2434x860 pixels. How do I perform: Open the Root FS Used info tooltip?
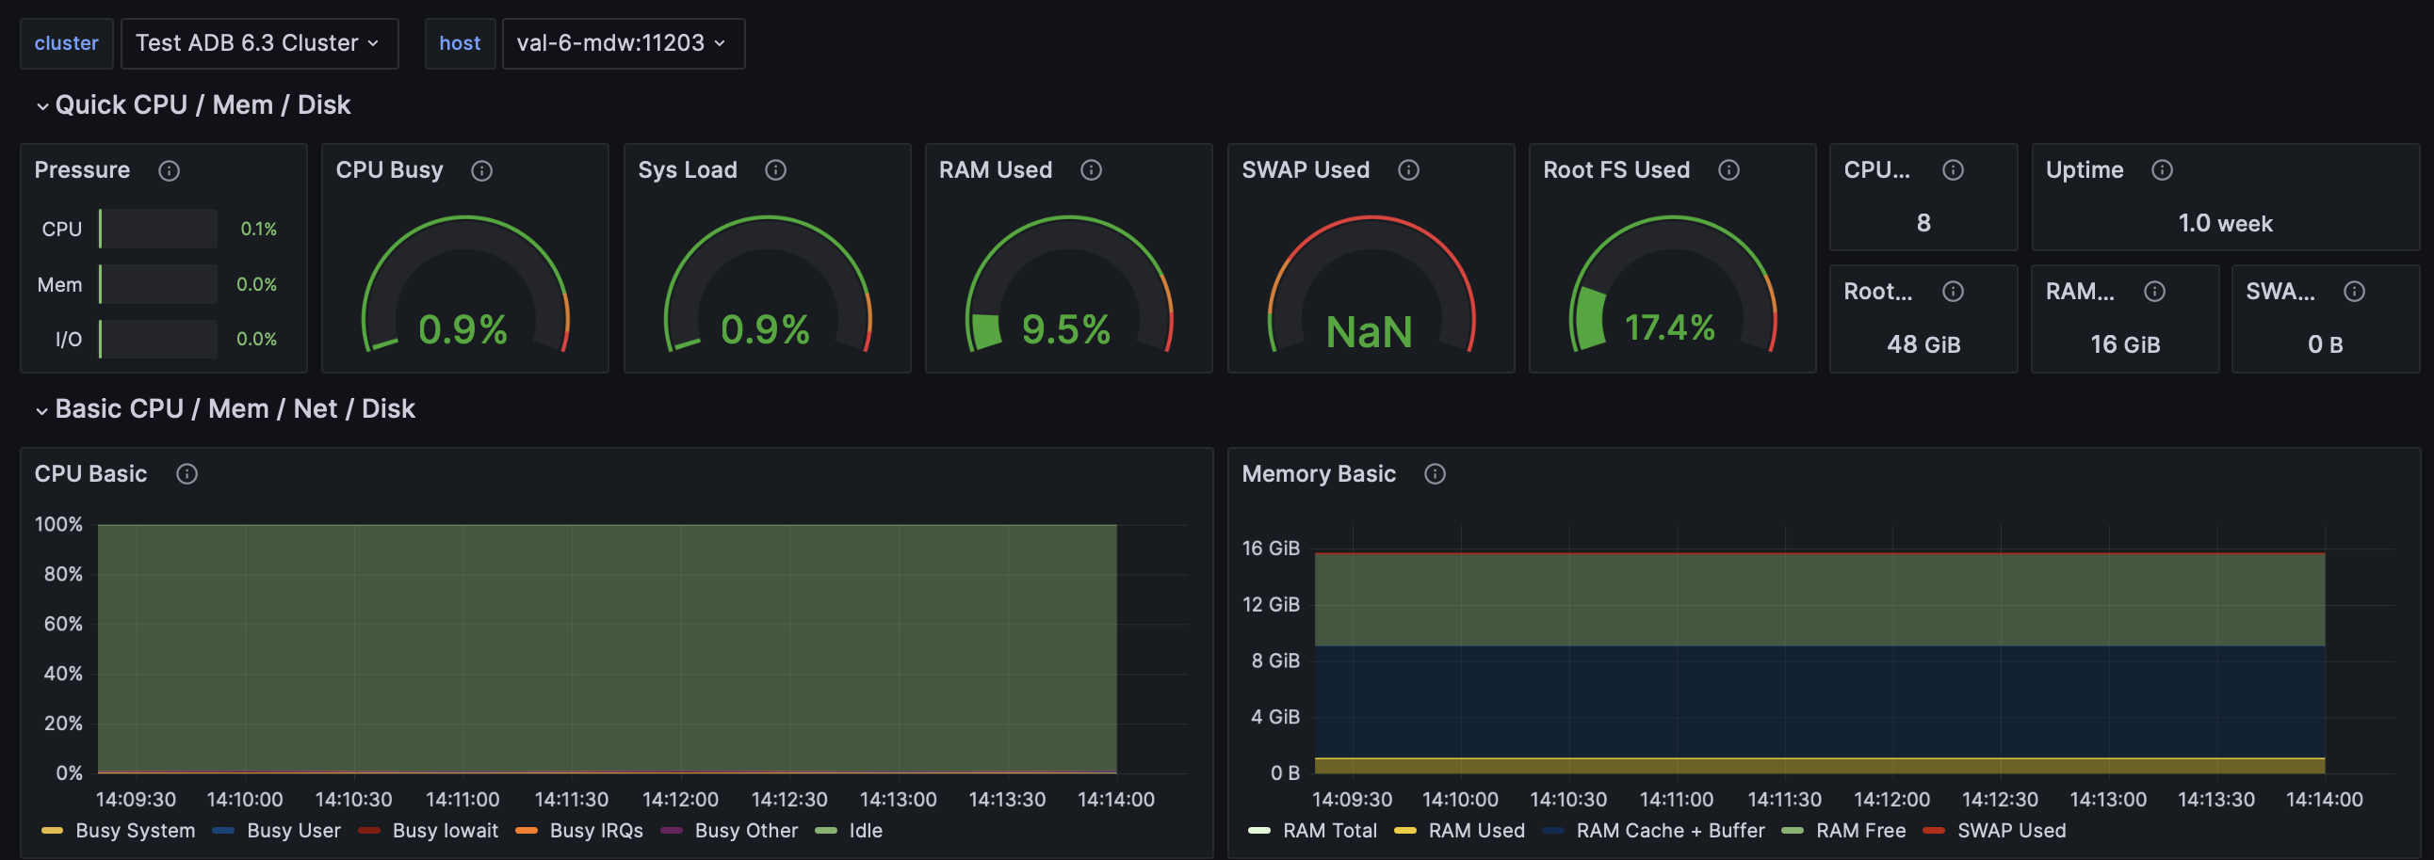pyautogui.click(x=1730, y=171)
